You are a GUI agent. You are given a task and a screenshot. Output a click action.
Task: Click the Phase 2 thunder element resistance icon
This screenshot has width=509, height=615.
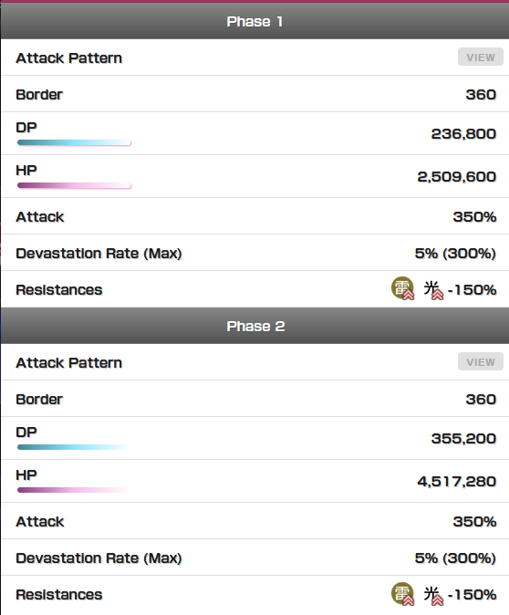(x=402, y=593)
